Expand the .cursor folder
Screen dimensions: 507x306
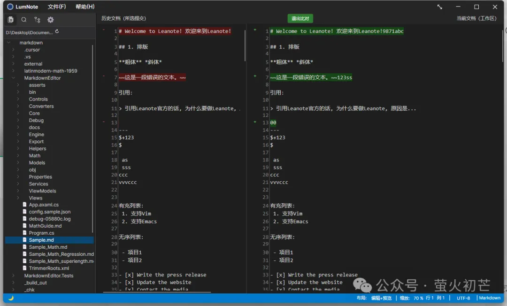(13, 50)
